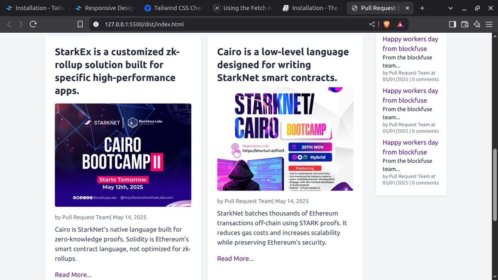Share this page via the share icon
The image size is (498, 280).
[372, 24]
